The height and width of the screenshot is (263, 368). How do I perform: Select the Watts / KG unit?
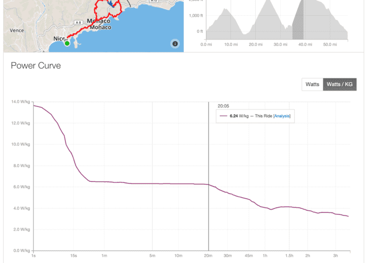point(340,84)
